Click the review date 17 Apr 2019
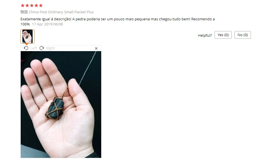This screenshot has height=161, width=256. click(x=47, y=24)
